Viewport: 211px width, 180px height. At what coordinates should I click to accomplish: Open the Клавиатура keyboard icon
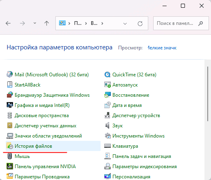(x=108, y=146)
